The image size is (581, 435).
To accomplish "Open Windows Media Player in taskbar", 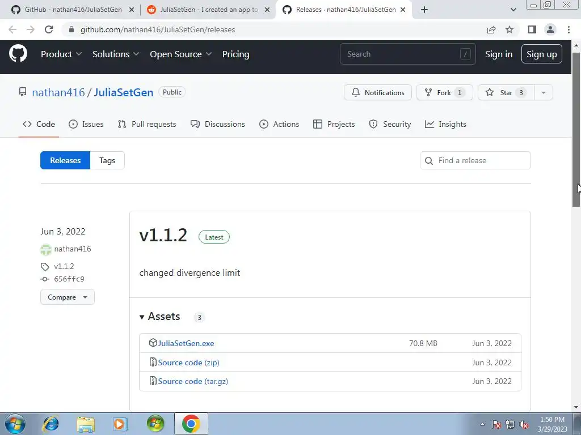I will (120, 424).
